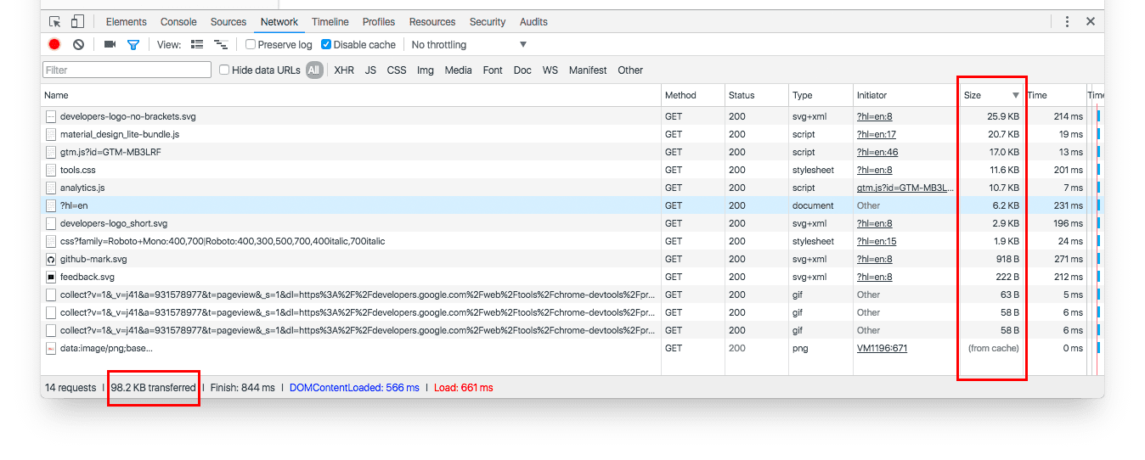Uncheck the Disable cache checkbox
The height and width of the screenshot is (460, 1145).
(326, 45)
